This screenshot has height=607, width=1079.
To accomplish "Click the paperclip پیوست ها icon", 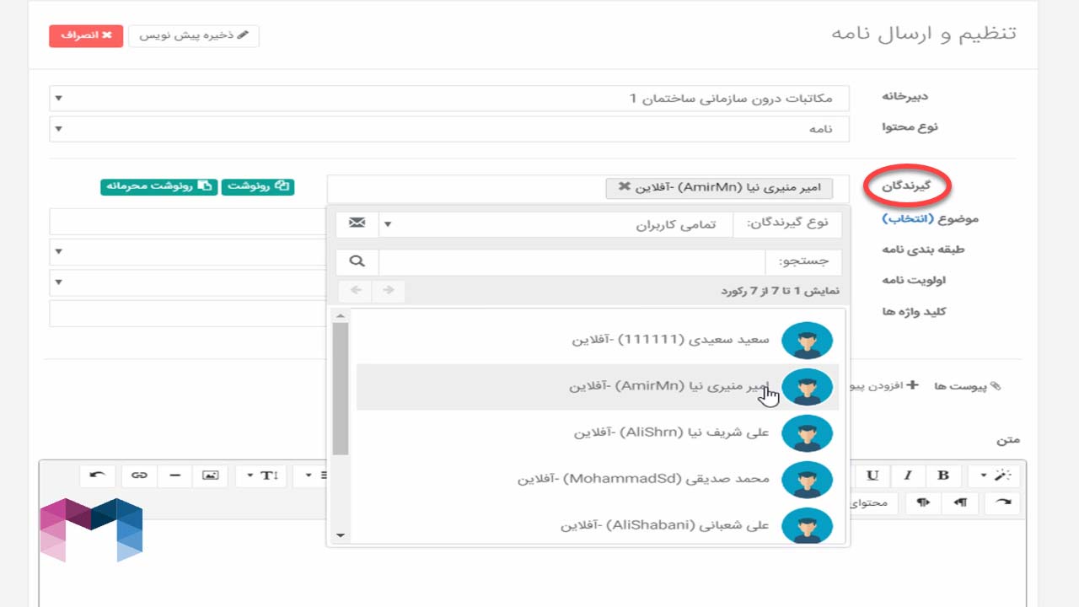I will coord(996,386).
